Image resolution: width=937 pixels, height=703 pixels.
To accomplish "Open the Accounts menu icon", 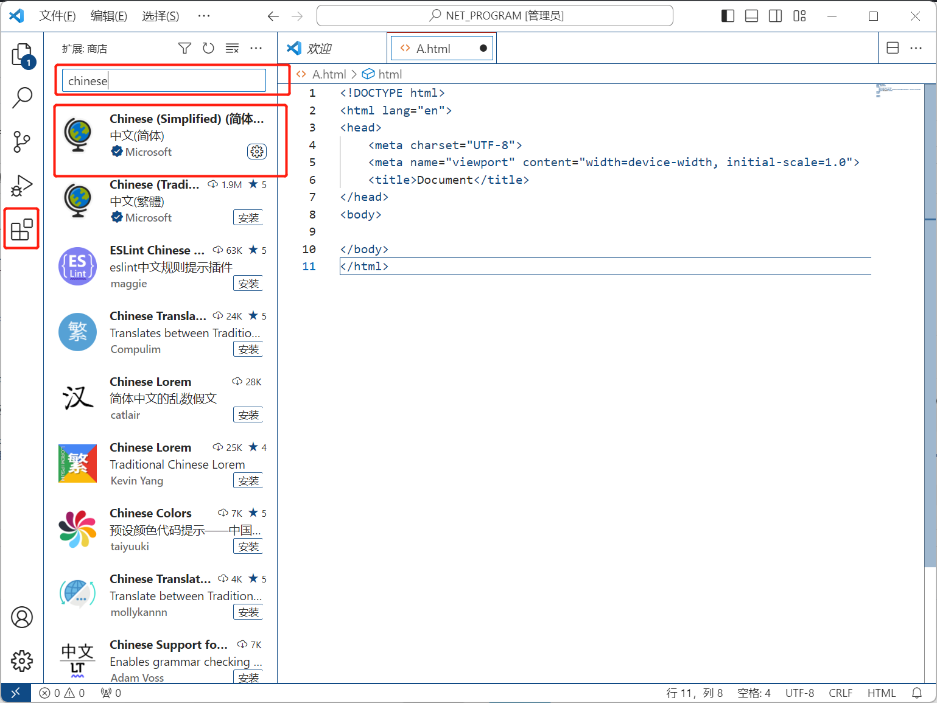I will 22,617.
